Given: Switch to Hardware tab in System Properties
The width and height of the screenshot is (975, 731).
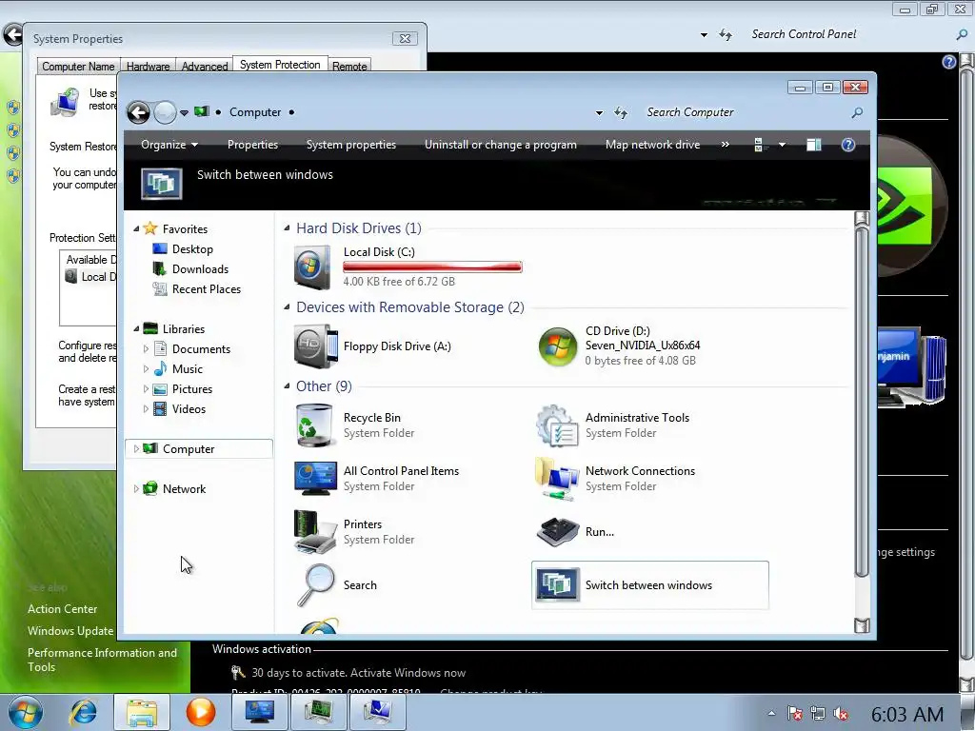Looking at the screenshot, I should tap(148, 66).
